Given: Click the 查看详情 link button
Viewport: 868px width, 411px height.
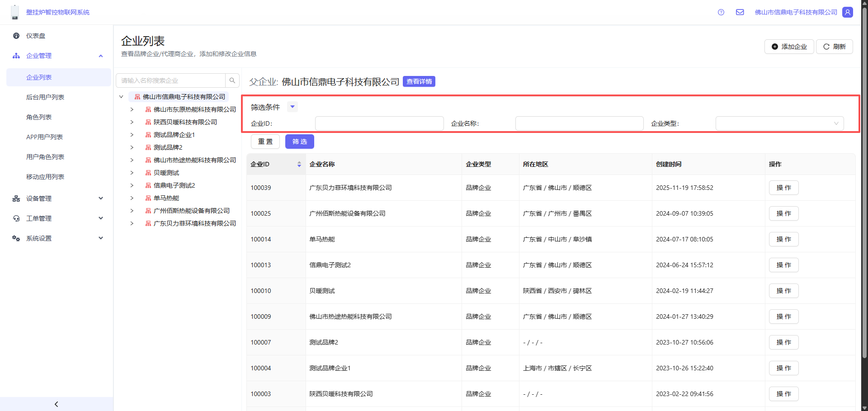Looking at the screenshot, I should click(x=419, y=81).
